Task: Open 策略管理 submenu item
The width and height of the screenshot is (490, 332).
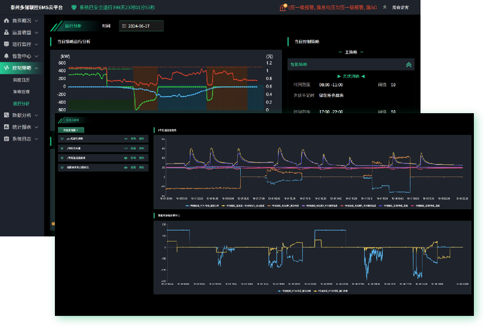Action: tap(21, 92)
